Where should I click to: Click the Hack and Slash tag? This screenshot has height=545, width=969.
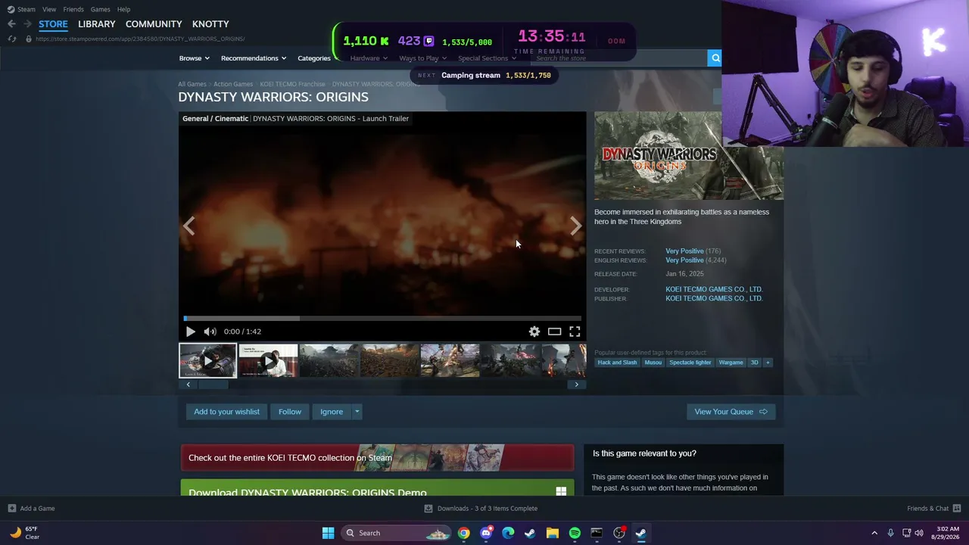617,363
